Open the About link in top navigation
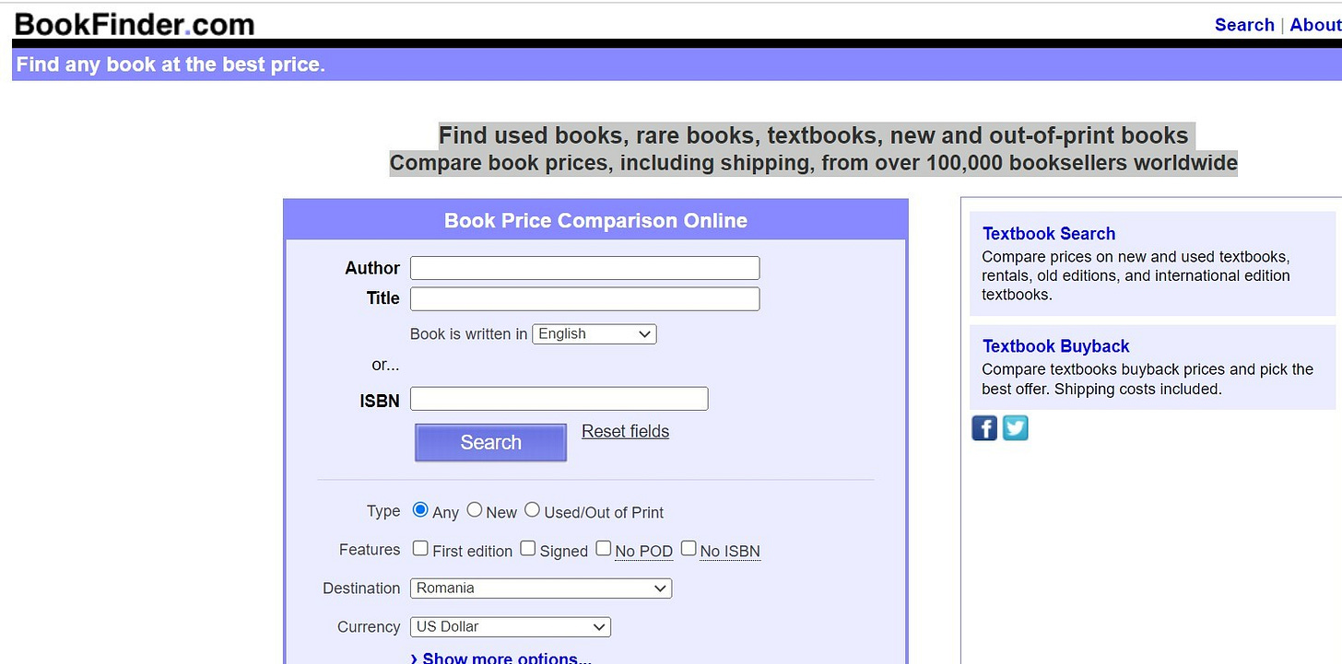This screenshot has height=664, width=1342. click(1315, 25)
